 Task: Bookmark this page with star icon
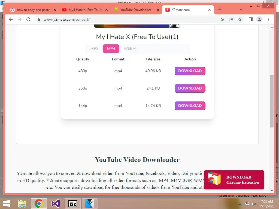coord(240,19)
